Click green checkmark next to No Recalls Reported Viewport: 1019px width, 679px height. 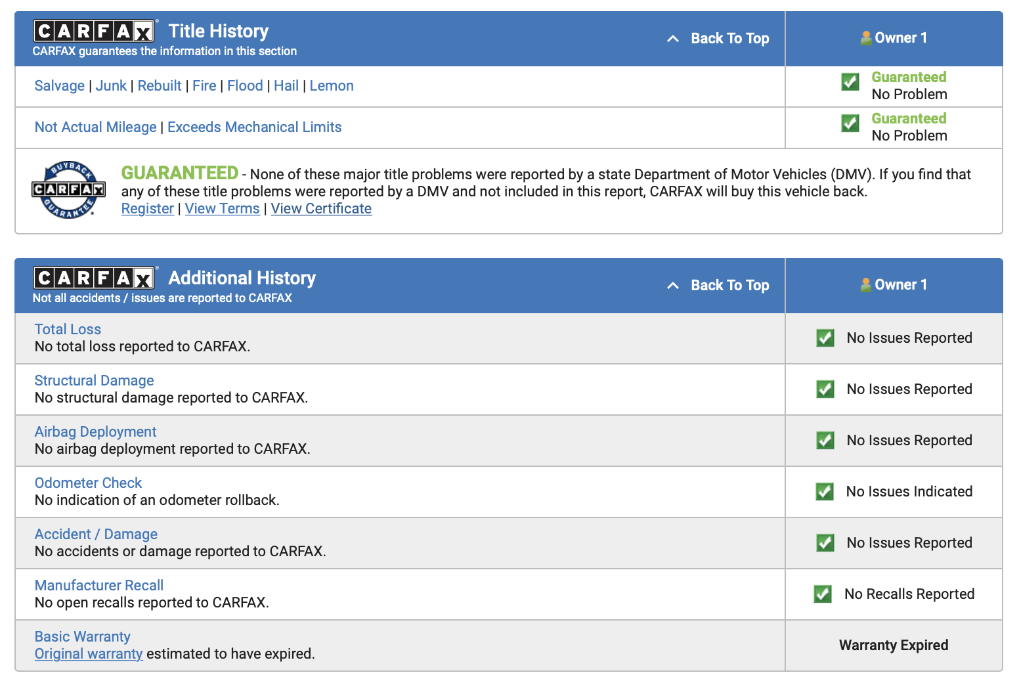coord(823,594)
